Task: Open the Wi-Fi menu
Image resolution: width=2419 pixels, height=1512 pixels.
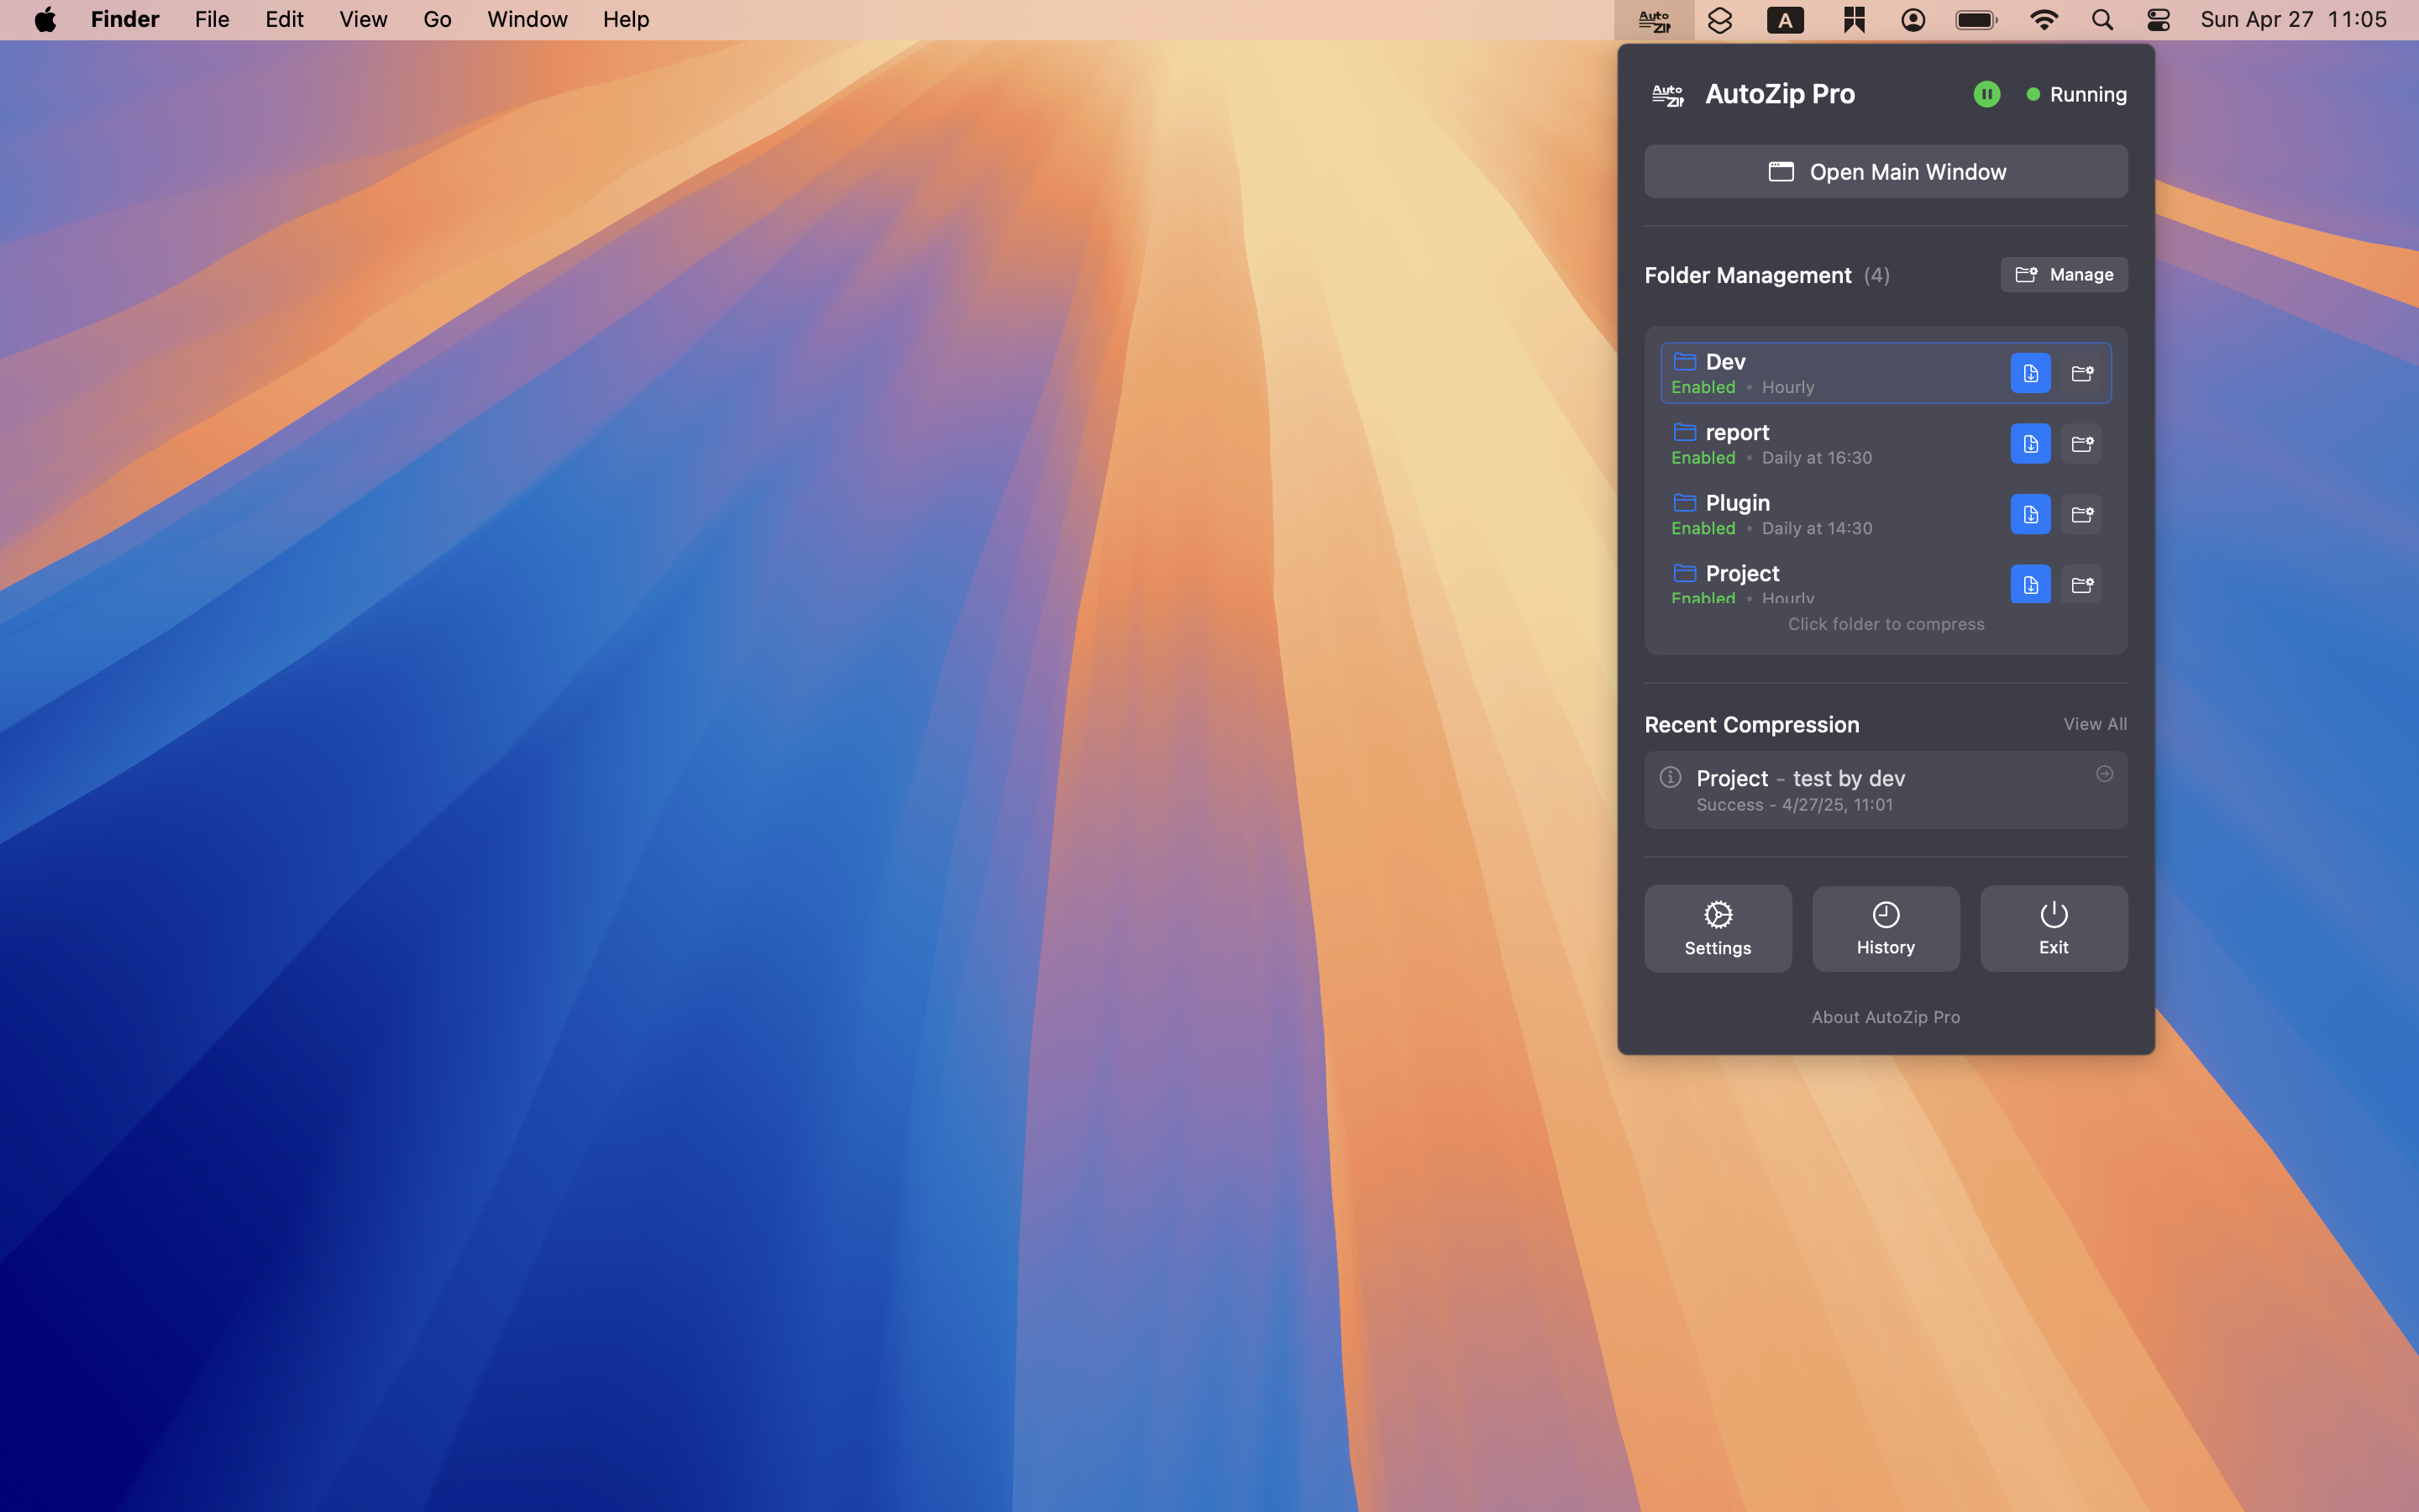Action: (x=2044, y=20)
